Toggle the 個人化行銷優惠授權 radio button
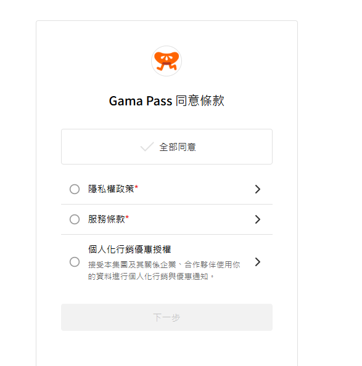The image size is (362, 366). [75, 262]
